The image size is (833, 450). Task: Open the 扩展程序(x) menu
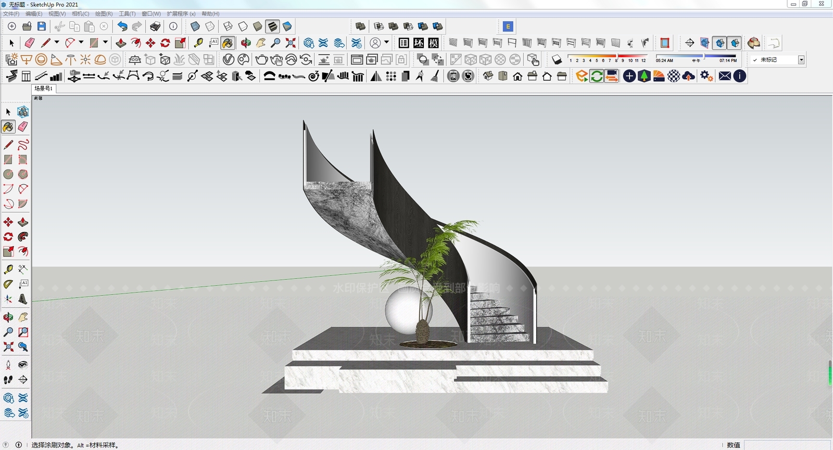[181, 14]
